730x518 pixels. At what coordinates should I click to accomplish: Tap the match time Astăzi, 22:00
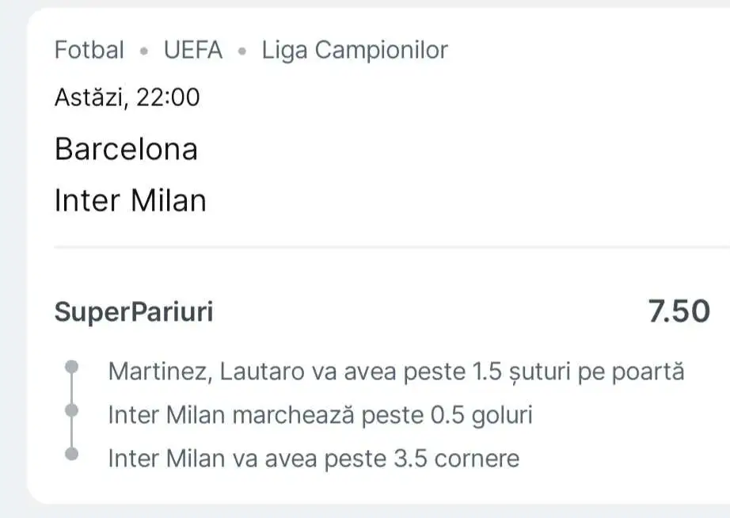pyautogui.click(x=127, y=97)
